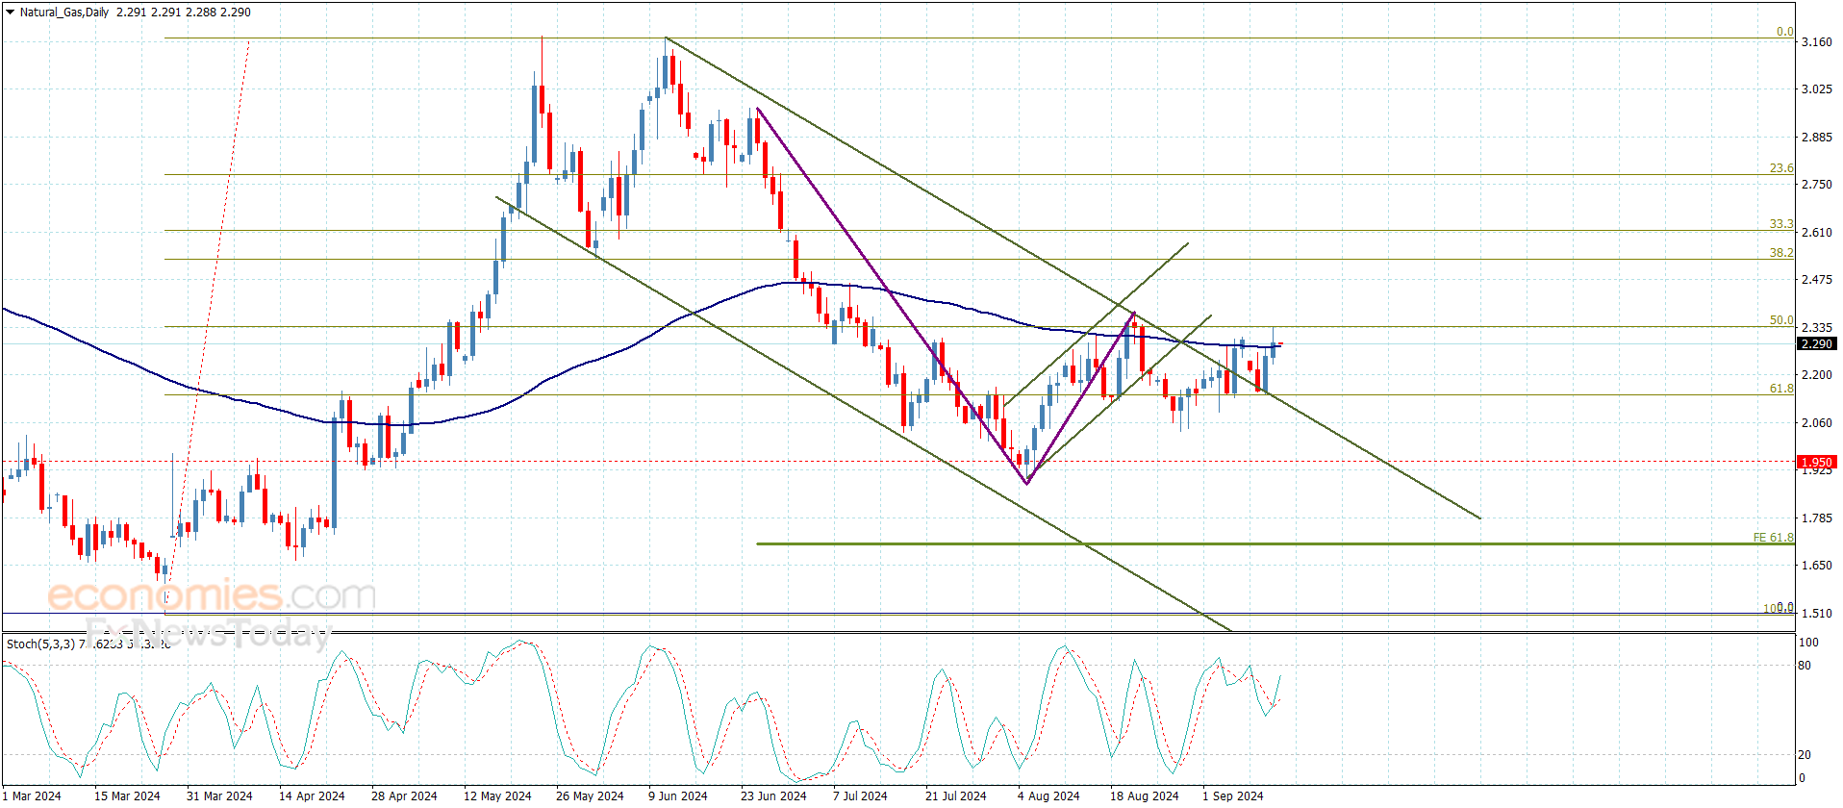Select the red 1.950 price level tag
This screenshot has width=1843, height=808.
tap(1817, 463)
